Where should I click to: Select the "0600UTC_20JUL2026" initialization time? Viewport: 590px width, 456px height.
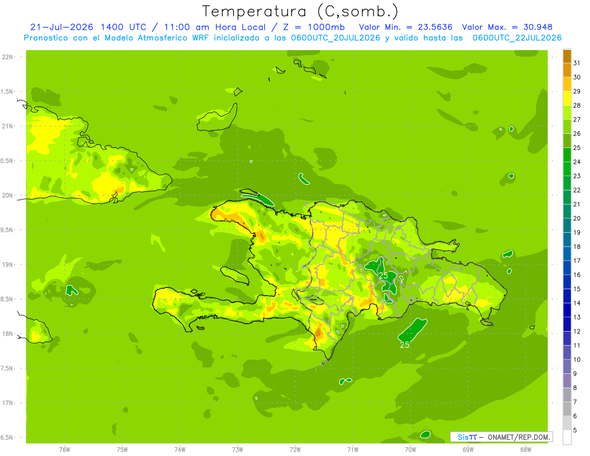335,37
